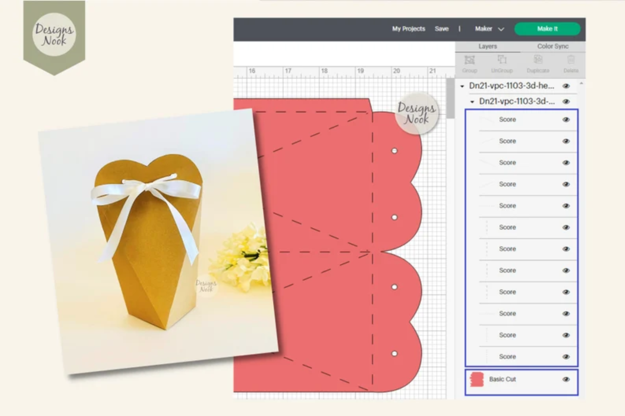The image size is (625, 416).
Task: Click the Designs Nook banner logo
Action: pyautogui.click(x=54, y=35)
